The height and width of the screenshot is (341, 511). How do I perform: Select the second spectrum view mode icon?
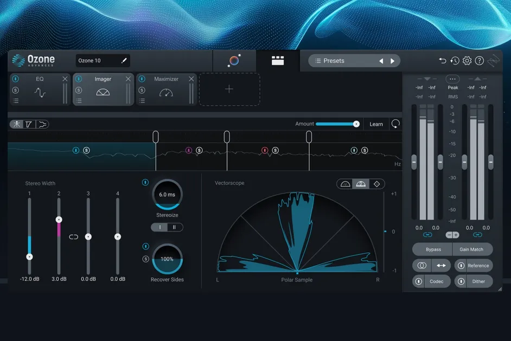click(x=29, y=124)
